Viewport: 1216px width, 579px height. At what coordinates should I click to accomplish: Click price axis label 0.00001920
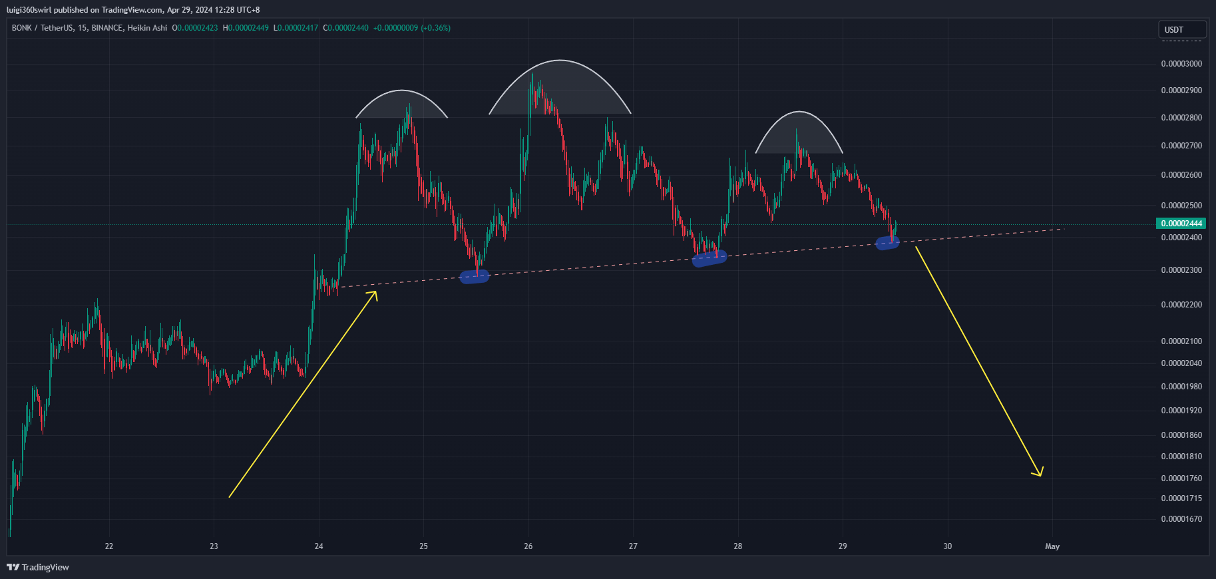tap(1181, 411)
